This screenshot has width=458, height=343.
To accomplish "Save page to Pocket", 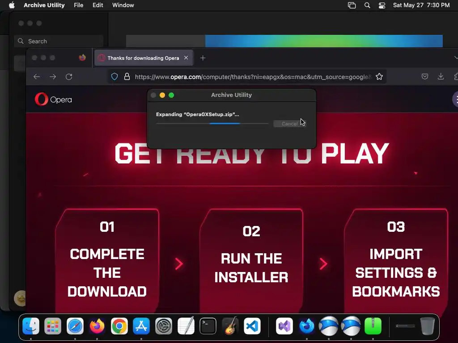I will tap(425, 76).
